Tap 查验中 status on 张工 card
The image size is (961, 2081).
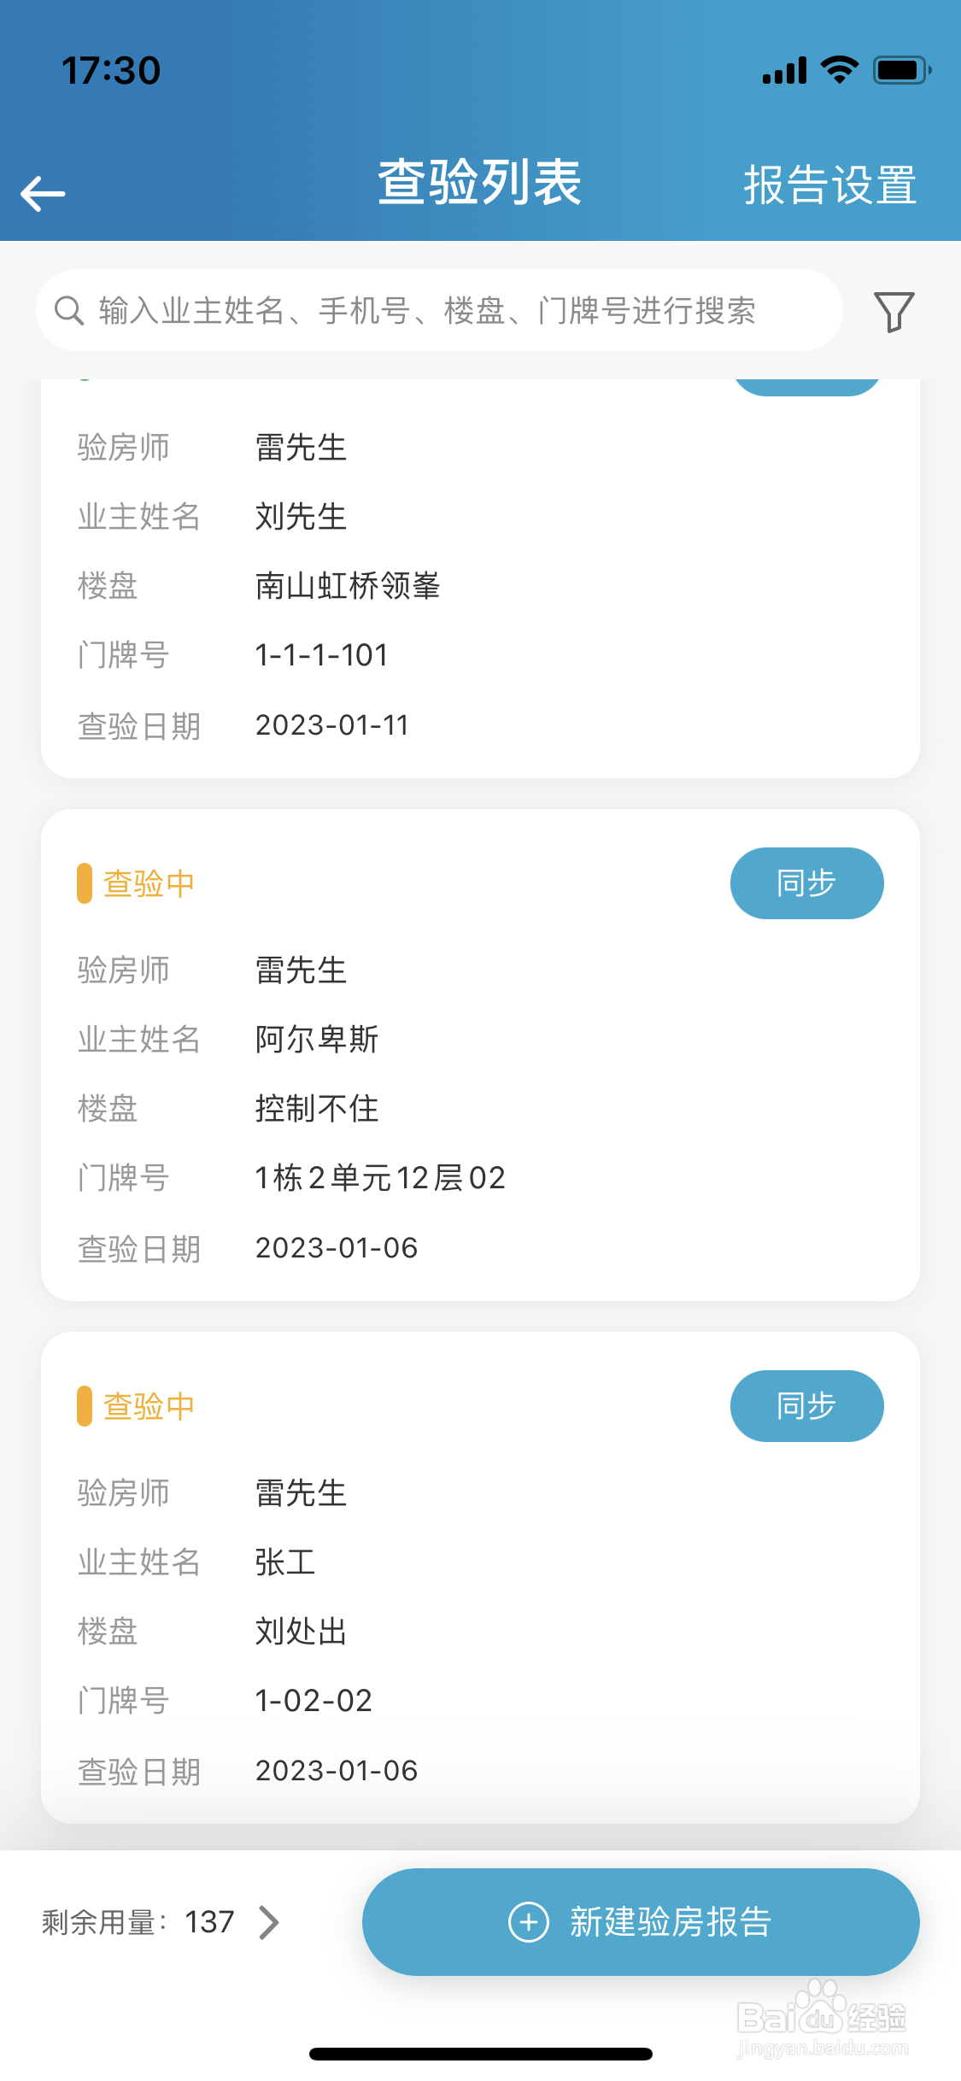[x=148, y=1406]
